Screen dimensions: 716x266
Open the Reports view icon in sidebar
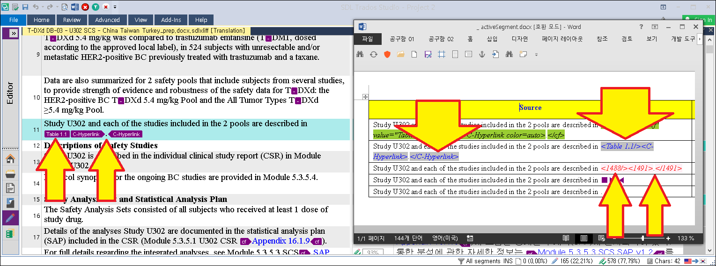pyautogui.click(x=10, y=203)
